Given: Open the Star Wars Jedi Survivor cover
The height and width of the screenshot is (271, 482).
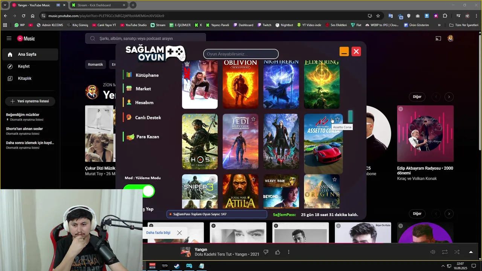Looking at the screenshot, I should [240, 142].
